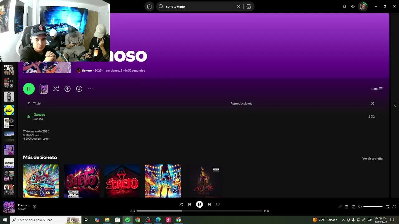Click the song progress bar
This screenshot has width=399, height=224.
tap(199, 211)
